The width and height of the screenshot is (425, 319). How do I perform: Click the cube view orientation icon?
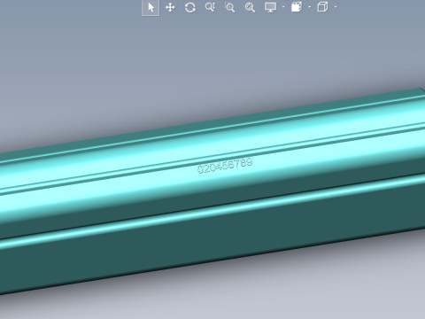click(322, 7)
